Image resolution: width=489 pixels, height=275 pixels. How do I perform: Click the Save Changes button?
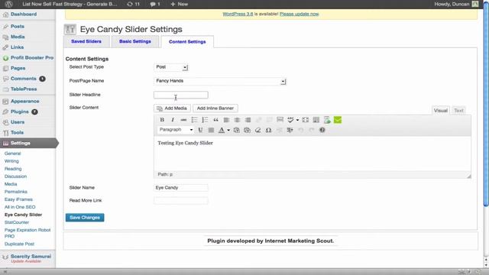point(85,217)
